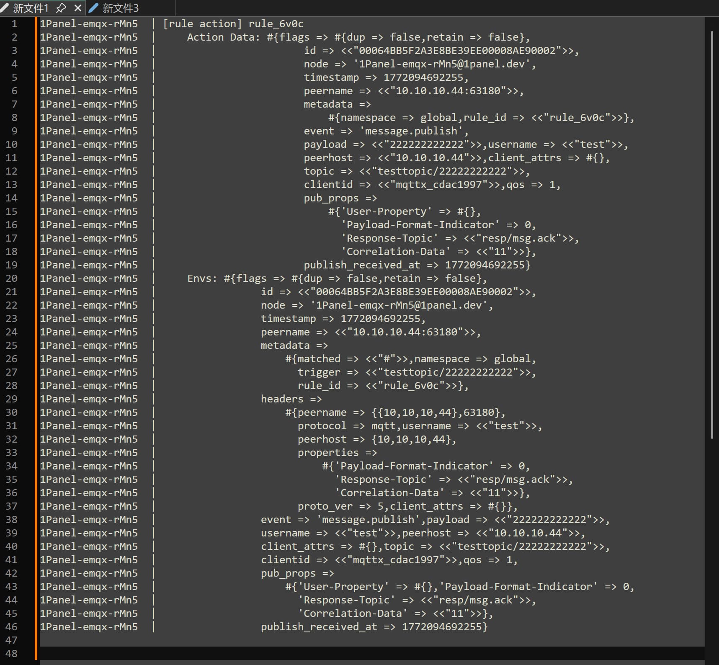The width and height of the screenshot is (719, 665).
Task: Pin the 新文件1 tab
Action: [x=61, y=8]
